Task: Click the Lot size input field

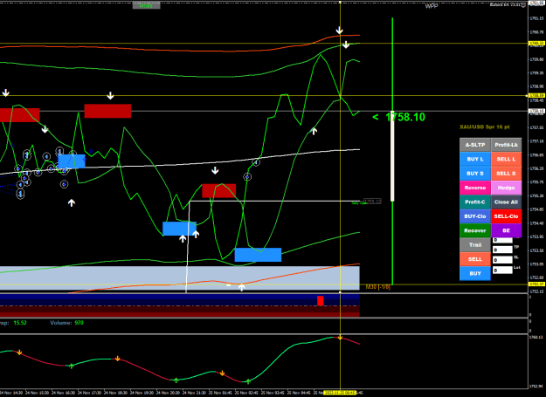Action: (x=502, y=270)
